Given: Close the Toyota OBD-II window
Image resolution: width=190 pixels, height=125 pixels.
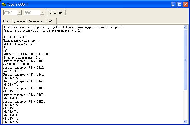Looking at the screenshot, I should (186, 4).
